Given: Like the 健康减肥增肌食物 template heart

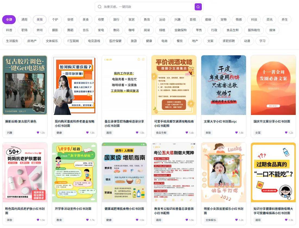Looking at the screenshot, I should click(x=137, y=220).
